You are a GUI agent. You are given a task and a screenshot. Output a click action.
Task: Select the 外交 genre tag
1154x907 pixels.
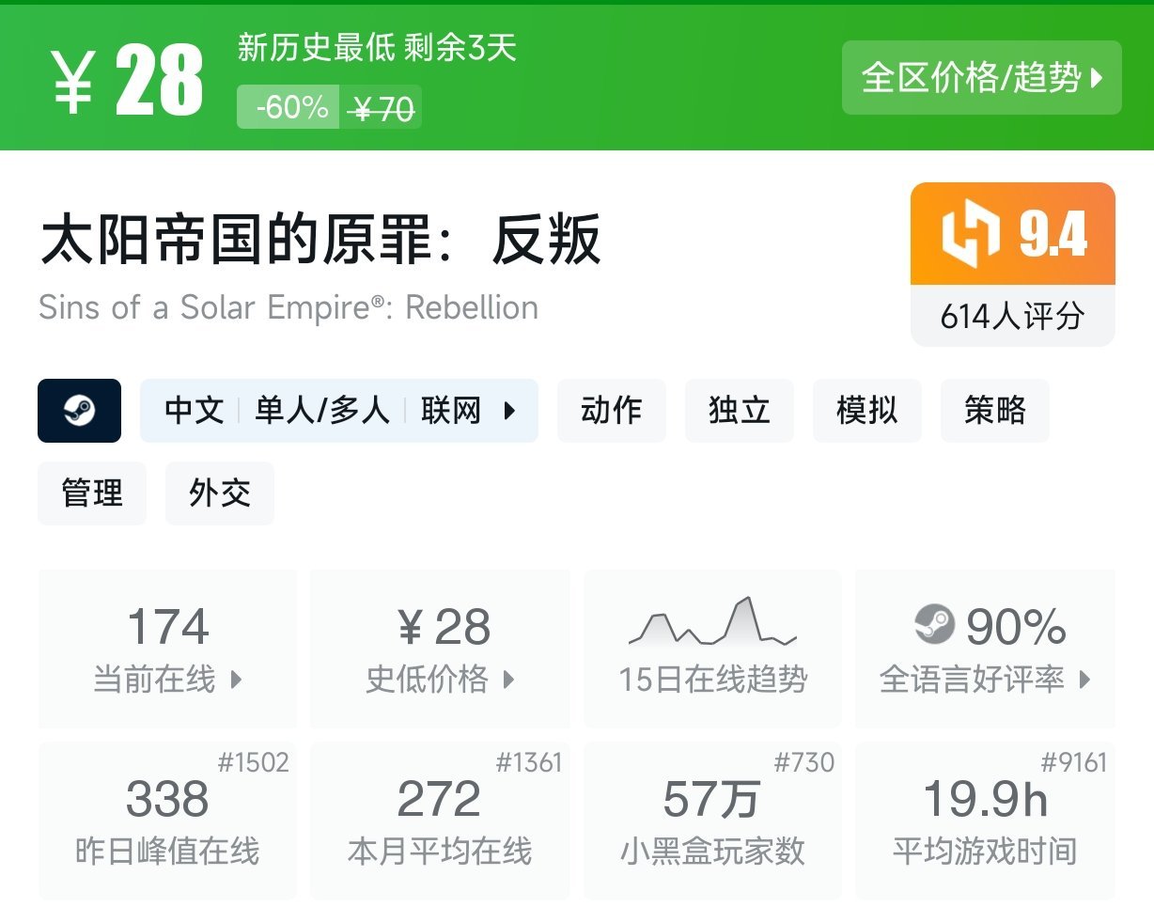tap(219, 493)
